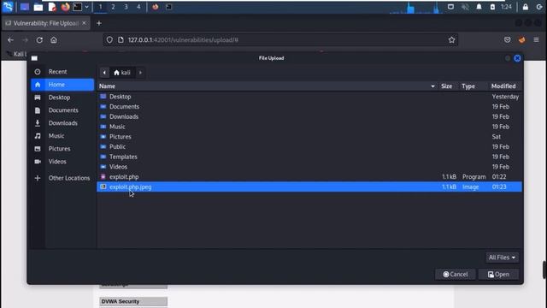Select the Templates folder in the file list
This screenshot has height=308, width=547.
point(309,157)
